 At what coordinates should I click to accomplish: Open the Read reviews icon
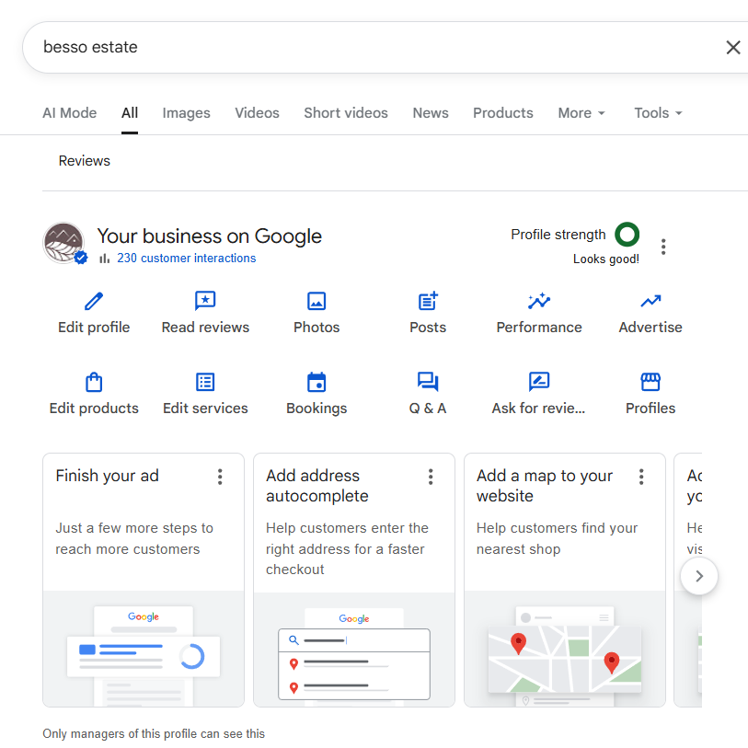coord(205,301)
